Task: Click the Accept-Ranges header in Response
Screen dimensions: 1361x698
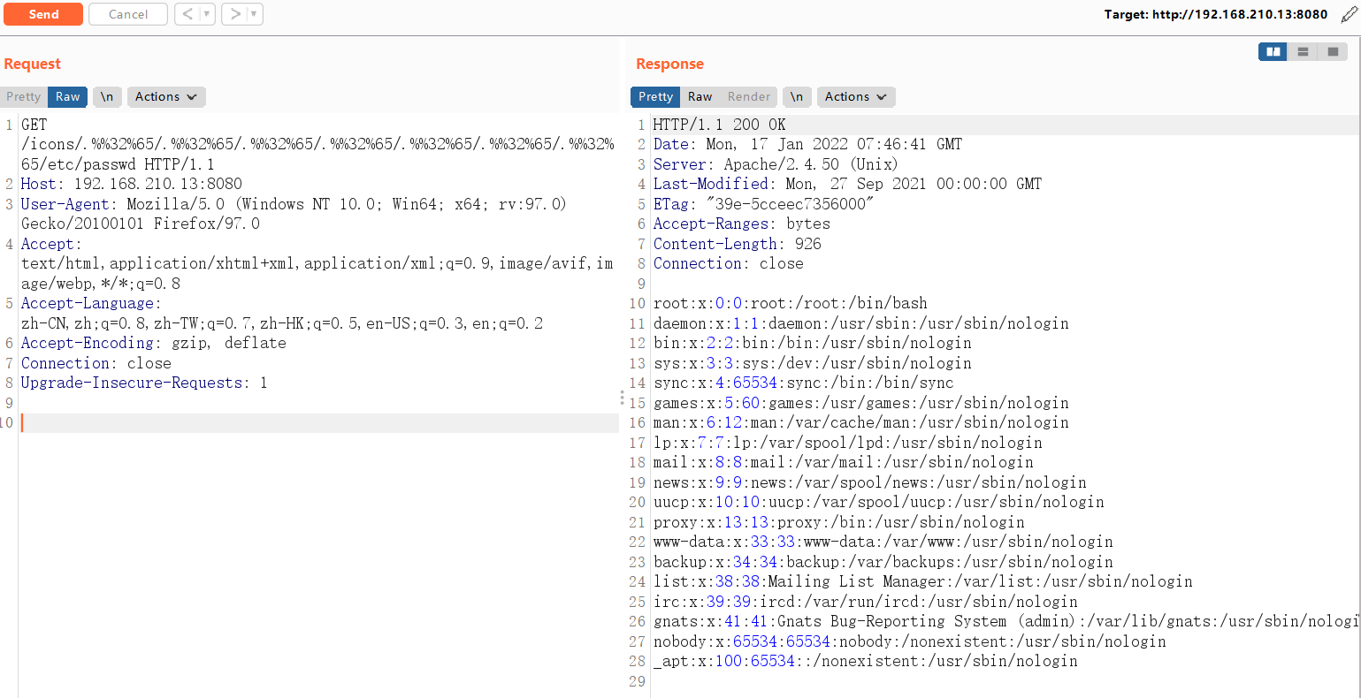Action: (x=742, y=224)
